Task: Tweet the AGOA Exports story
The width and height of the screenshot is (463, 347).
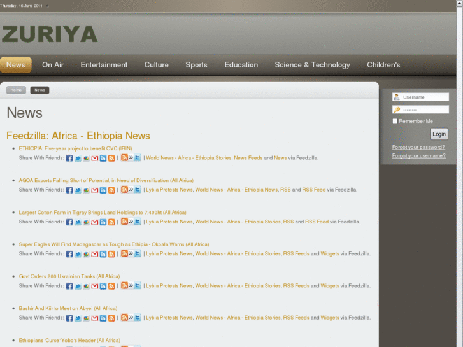Action: tap(78, 190)
